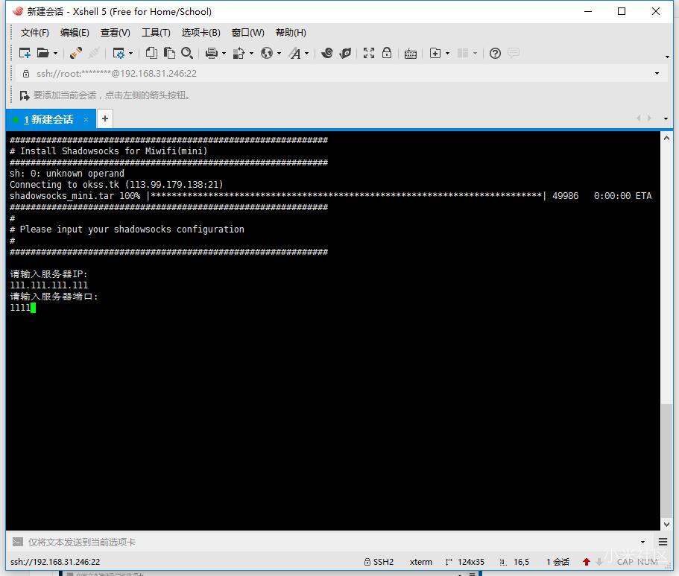Close the Xshell window

[656, 12]
